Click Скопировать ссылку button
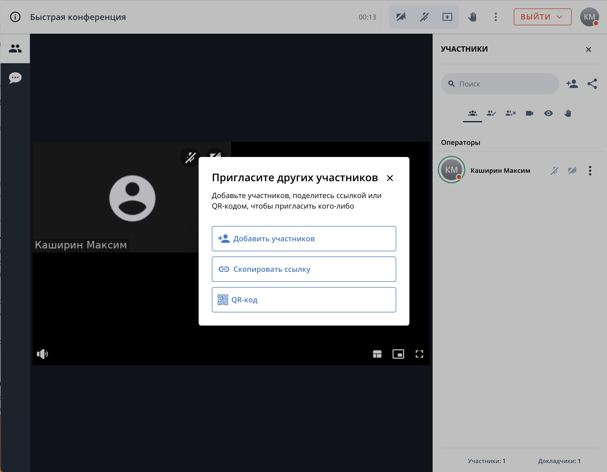 (304, 269)
